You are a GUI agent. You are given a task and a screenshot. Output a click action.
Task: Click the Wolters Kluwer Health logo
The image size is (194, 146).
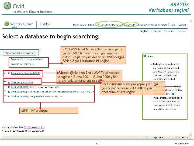coord(19,24)
